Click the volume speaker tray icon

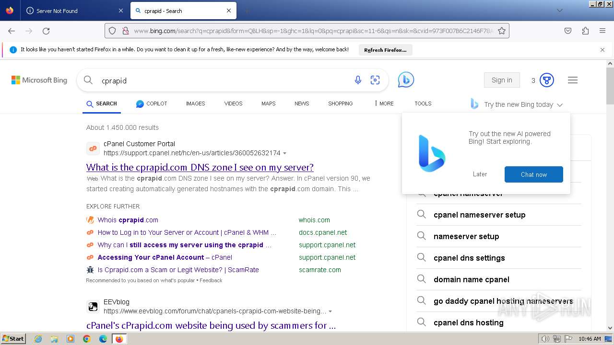click(x=545, y=339)
